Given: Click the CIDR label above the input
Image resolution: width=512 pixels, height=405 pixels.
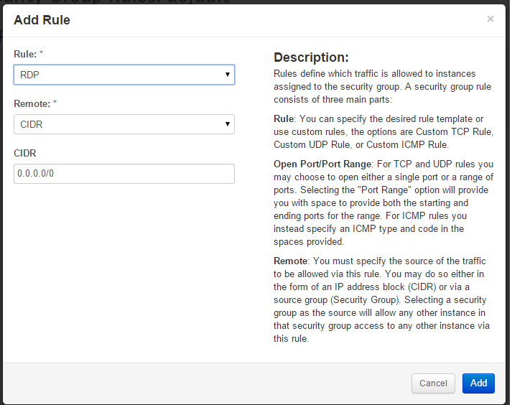Looking at the screenshot, I should 24,154.
